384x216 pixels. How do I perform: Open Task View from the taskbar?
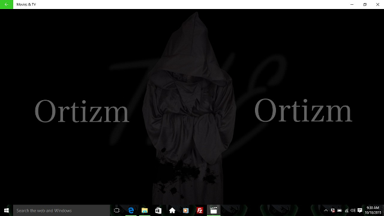click(117, 211)
